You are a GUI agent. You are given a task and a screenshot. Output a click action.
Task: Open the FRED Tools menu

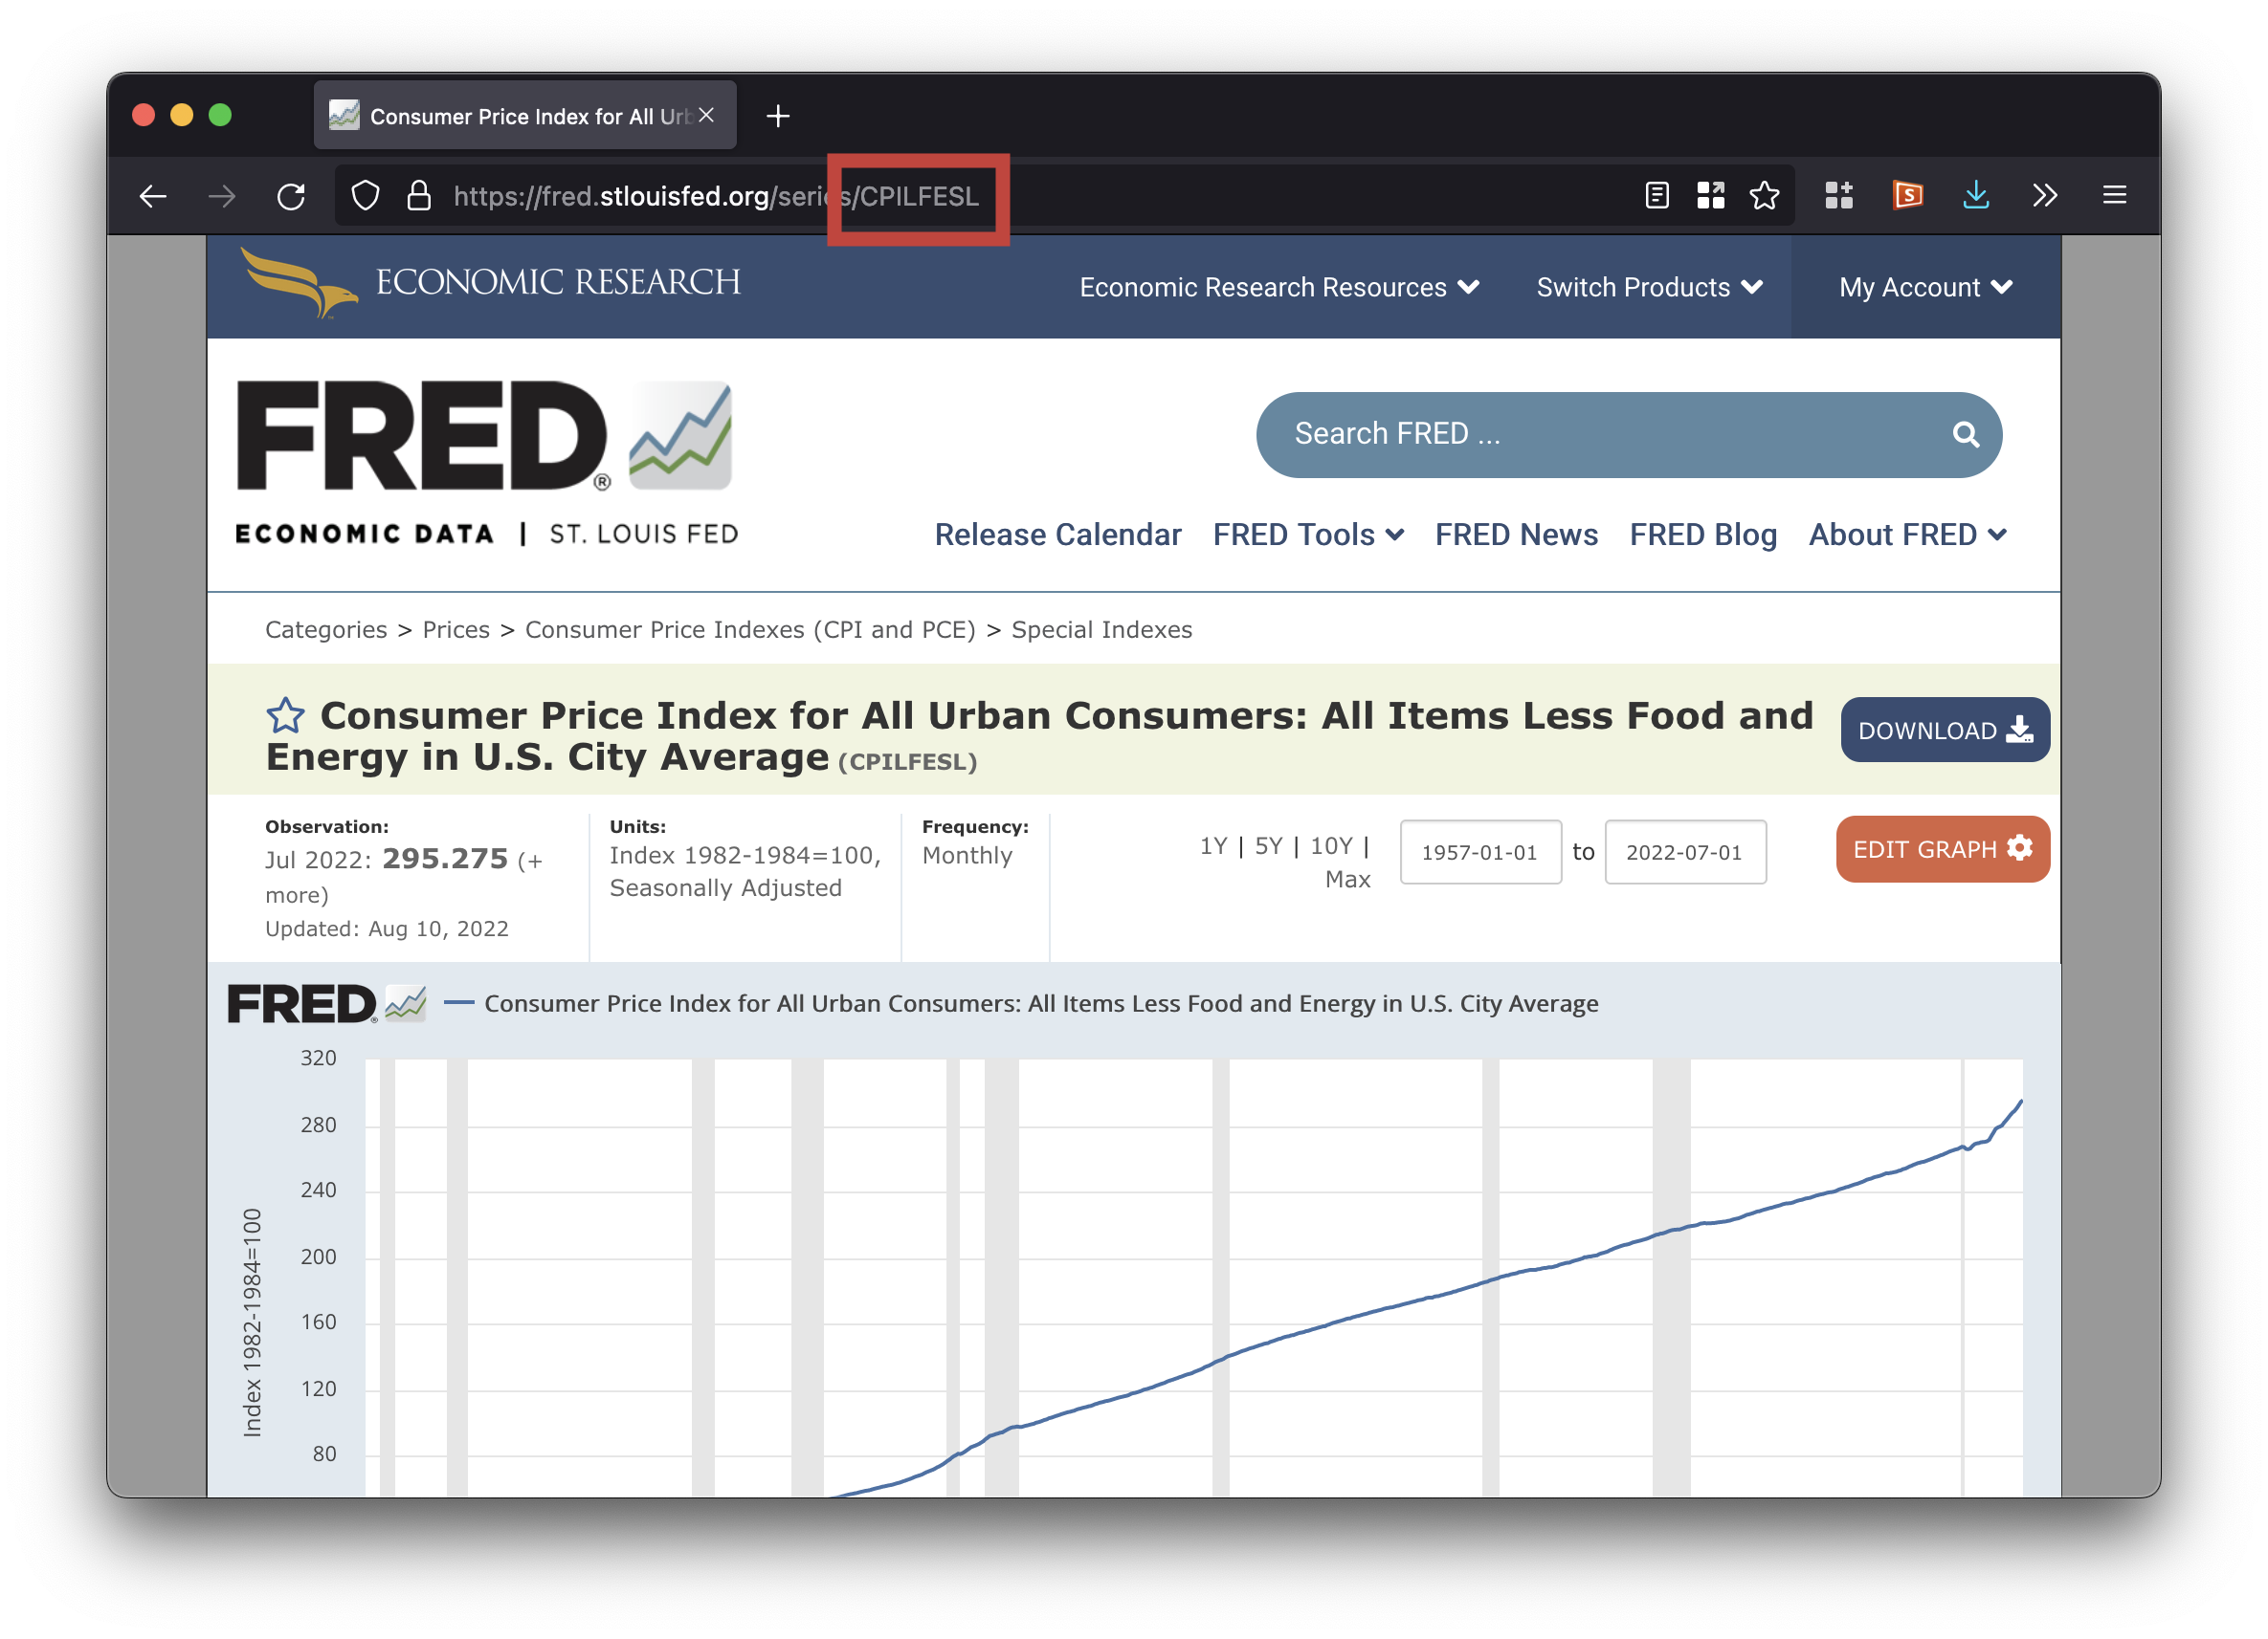click(x=1307, y=535)
